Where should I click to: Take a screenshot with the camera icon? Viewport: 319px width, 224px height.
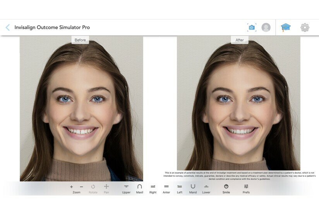(252, 28)
